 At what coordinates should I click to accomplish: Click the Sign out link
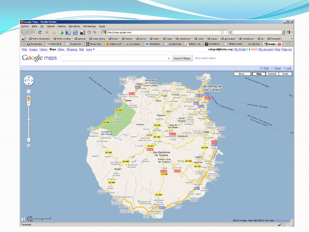287,49
